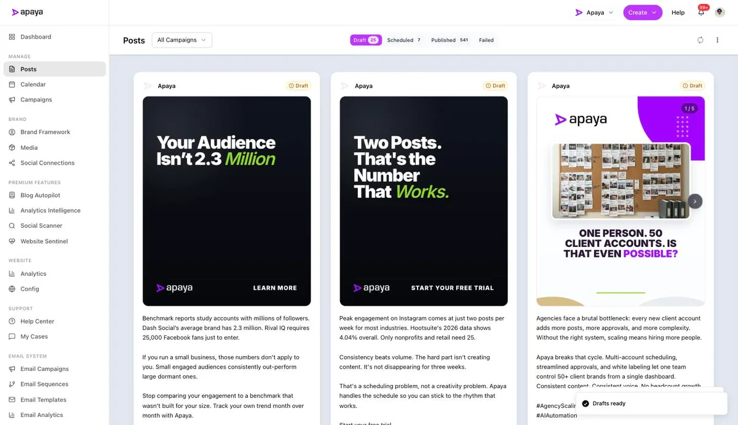Click the 'Drafts ready' toast notification
This screenshot has height=425, width=738.
(x=652, y=404)
